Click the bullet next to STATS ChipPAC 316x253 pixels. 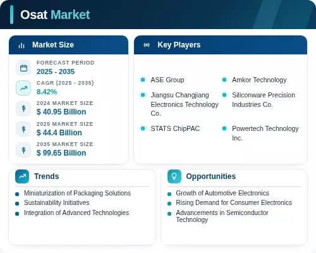click(143, 128)
